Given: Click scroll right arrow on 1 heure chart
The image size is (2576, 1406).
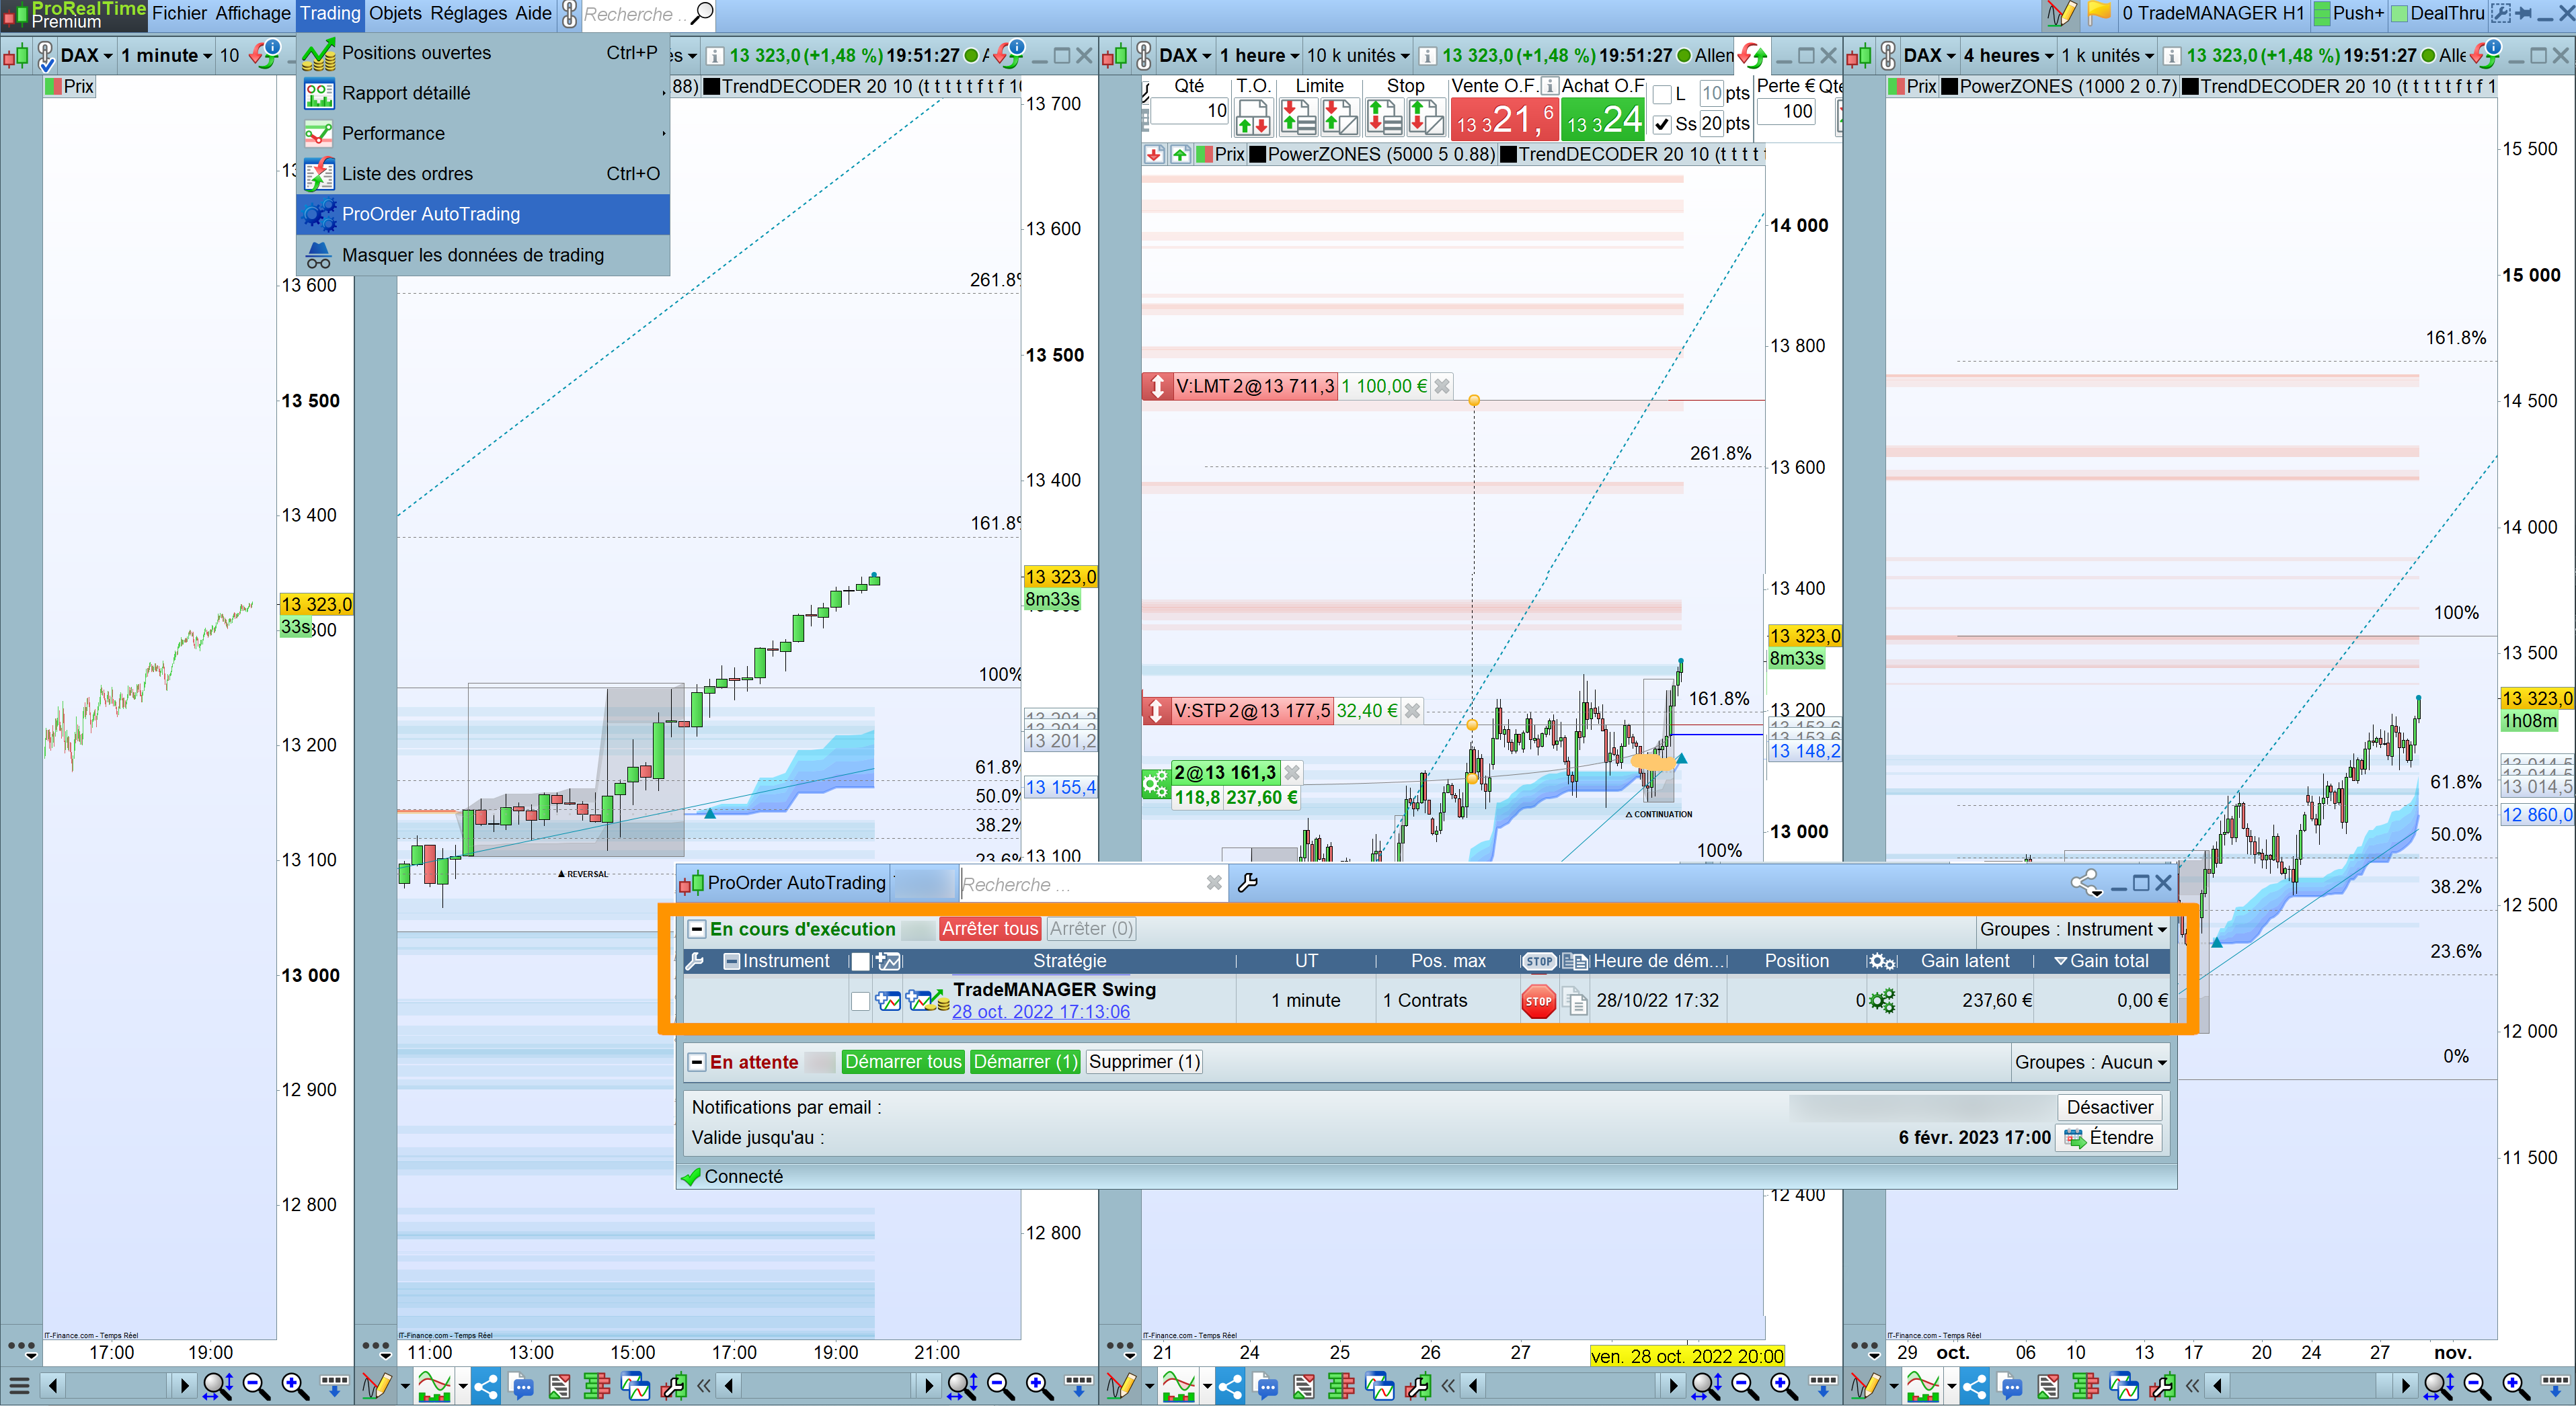Looking at the screenshot, I should (x=1672, y=1385).
